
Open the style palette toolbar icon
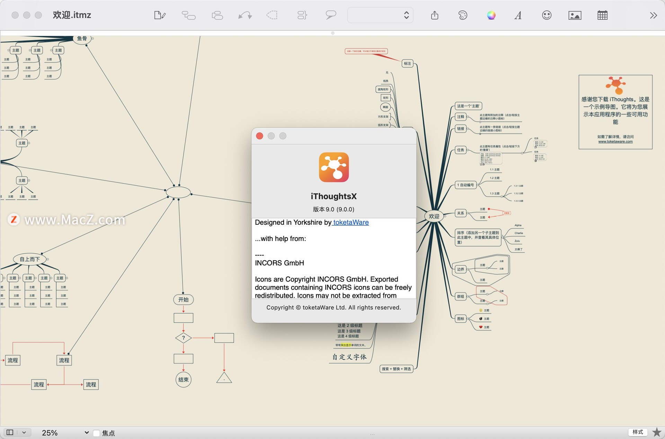pos(463,15)
